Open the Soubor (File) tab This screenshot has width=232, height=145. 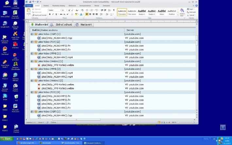[29, 6]
